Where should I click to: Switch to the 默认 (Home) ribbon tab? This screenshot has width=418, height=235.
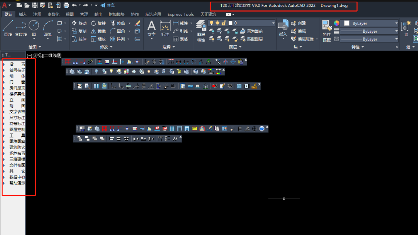click(8, 15)
